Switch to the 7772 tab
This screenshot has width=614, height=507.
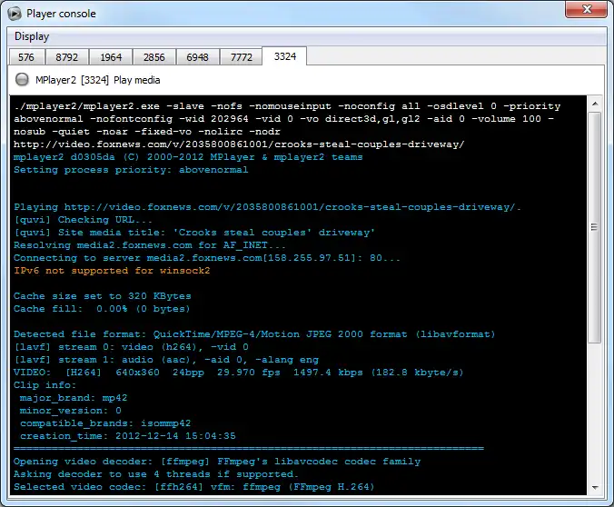pyautogui.click(x=242, y=57)
